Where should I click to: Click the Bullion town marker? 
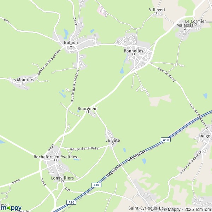[71, 46]
